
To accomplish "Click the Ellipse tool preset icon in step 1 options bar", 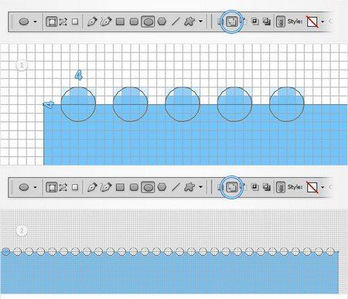I will tap(24, 22).
